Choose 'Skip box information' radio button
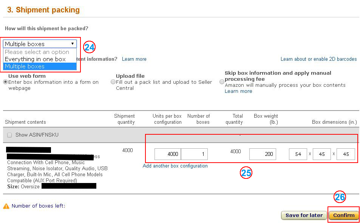The height and width of the screenshot is (223, 360). [x=222, y=82]
